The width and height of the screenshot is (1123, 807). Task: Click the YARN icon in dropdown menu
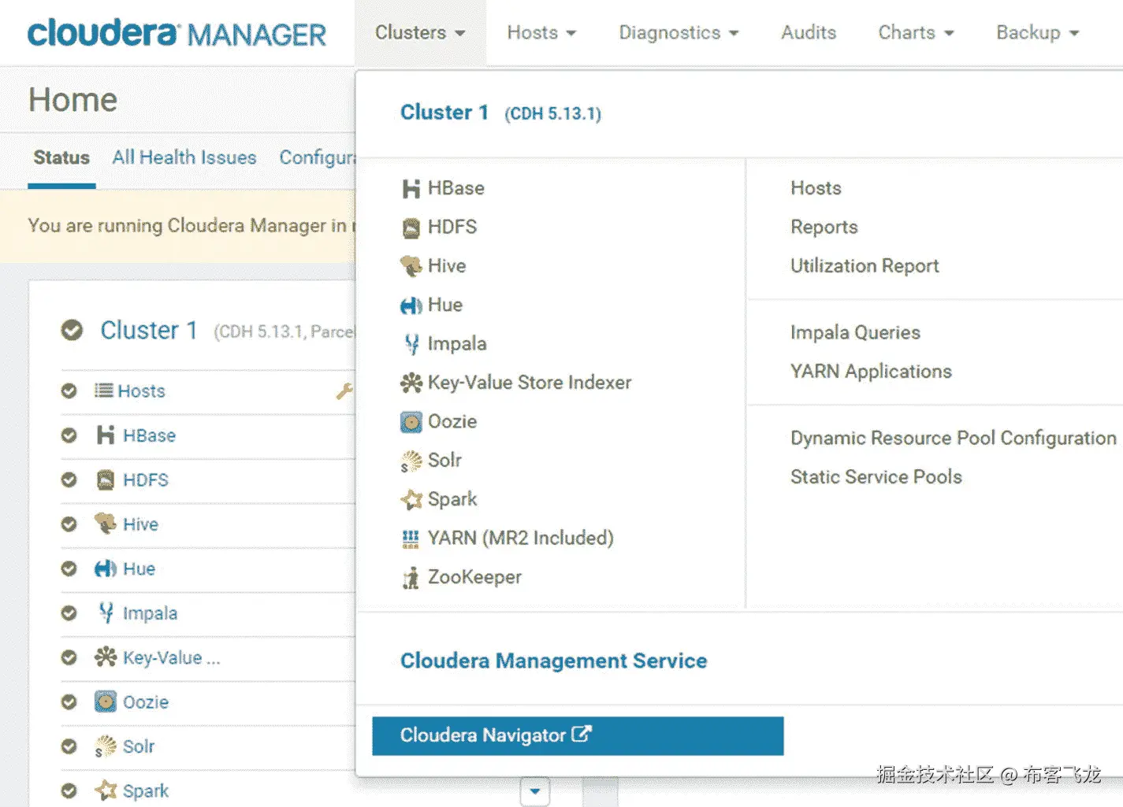[x=411, y=539]
